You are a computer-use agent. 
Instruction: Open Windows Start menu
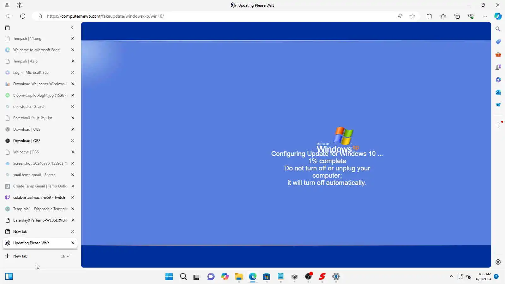click(169, 277)
